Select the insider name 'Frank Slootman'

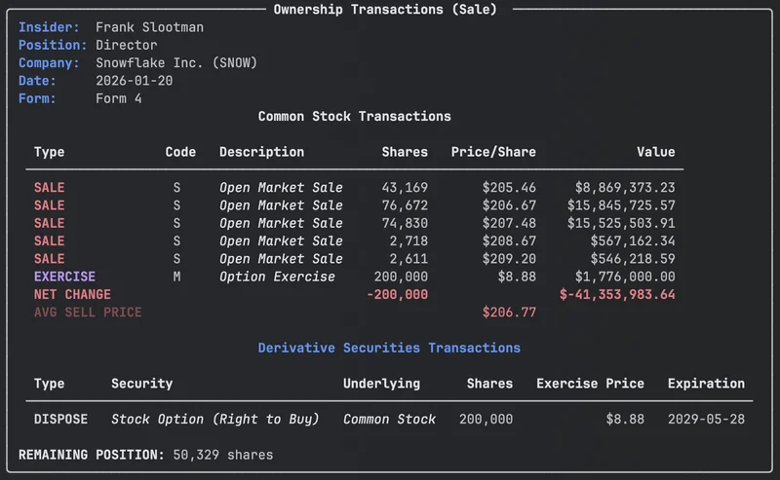[x=149, y=27]
